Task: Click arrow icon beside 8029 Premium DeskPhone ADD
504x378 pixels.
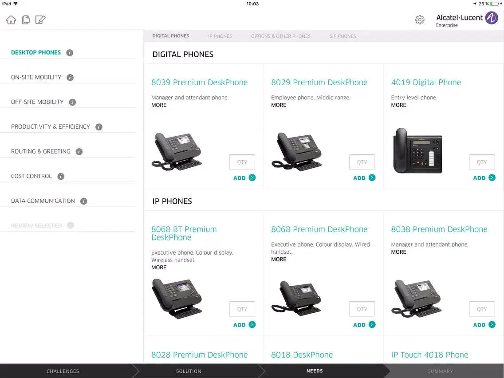Action: 372,178
